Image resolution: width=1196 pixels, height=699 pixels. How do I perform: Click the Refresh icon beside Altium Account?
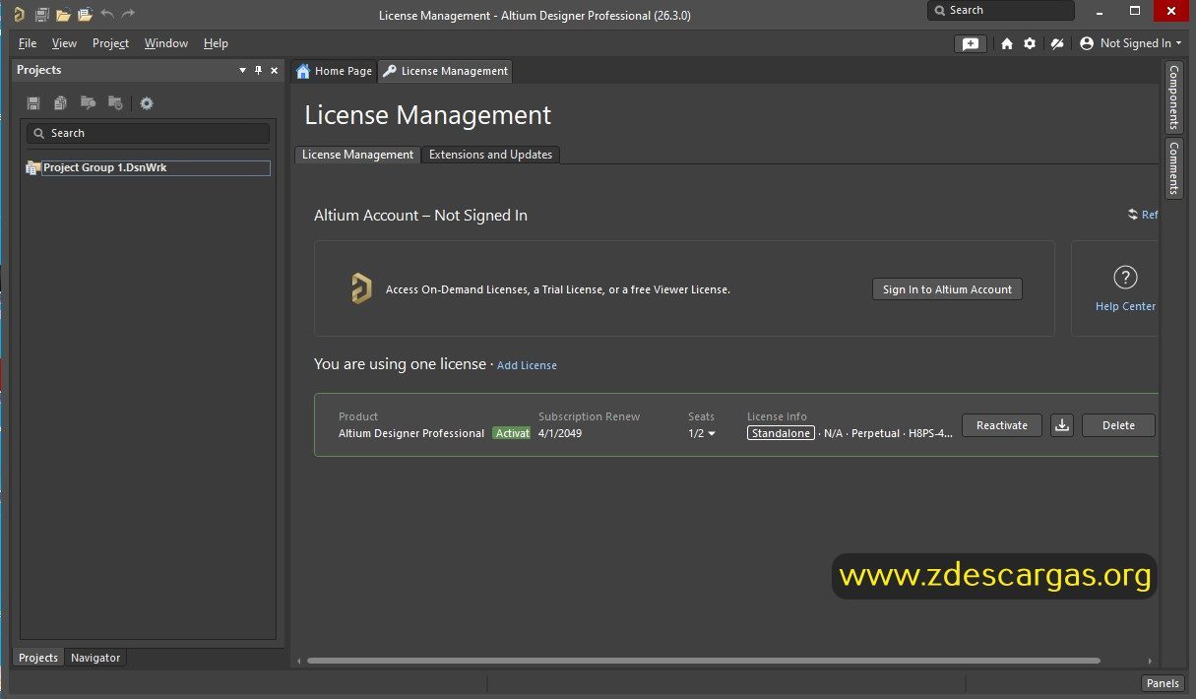click(1133, 215)
